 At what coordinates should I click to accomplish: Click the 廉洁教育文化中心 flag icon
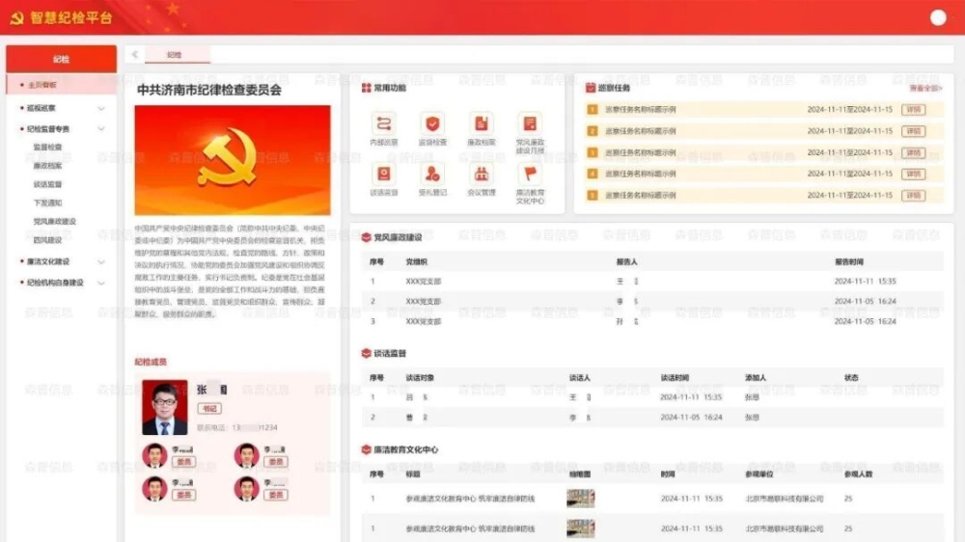530,175
